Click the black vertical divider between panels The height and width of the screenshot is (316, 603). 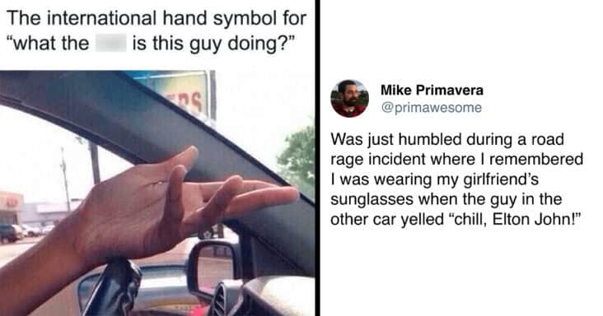click(318, 158)
